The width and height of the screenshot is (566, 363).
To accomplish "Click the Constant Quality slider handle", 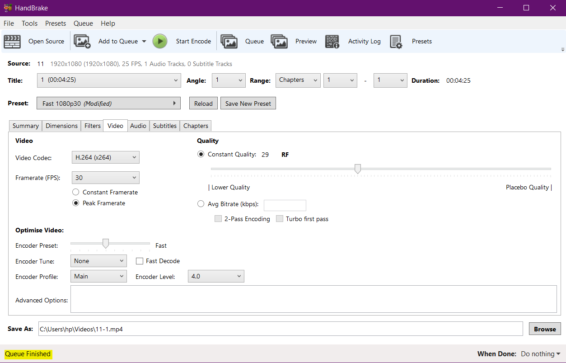I will tap(358, 169).
